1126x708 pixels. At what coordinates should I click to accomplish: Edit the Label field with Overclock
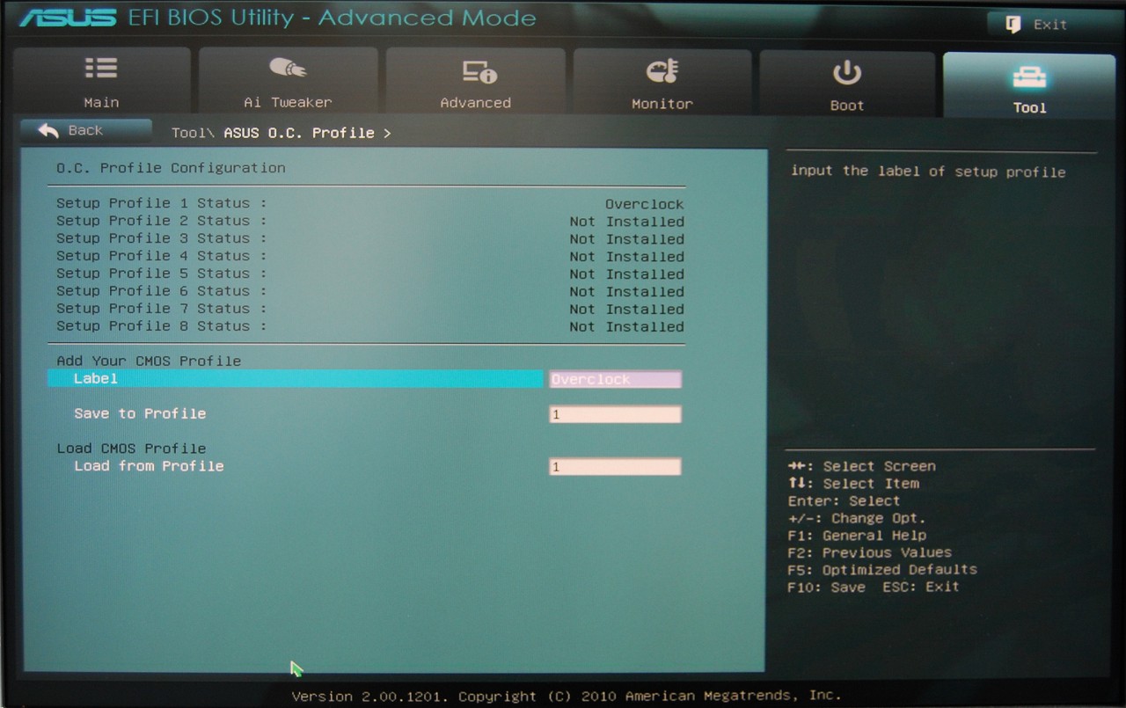pos(615,379)
